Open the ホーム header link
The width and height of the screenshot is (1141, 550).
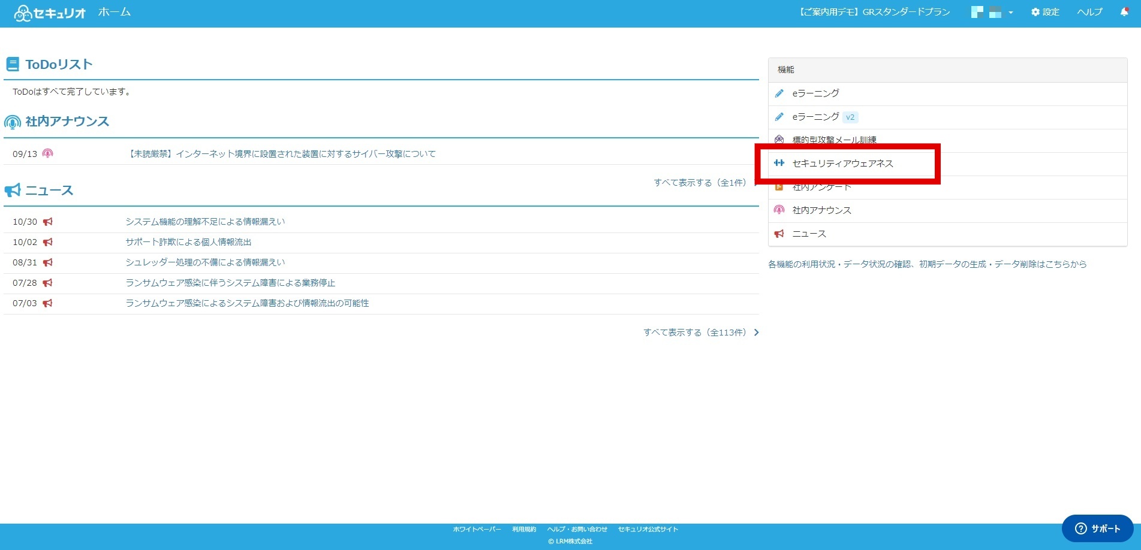click(114, 12)
